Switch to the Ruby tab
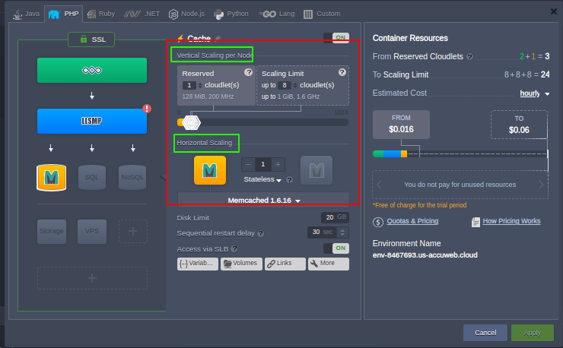The height and width of the screenshot is (348, 563). point(102,14)
